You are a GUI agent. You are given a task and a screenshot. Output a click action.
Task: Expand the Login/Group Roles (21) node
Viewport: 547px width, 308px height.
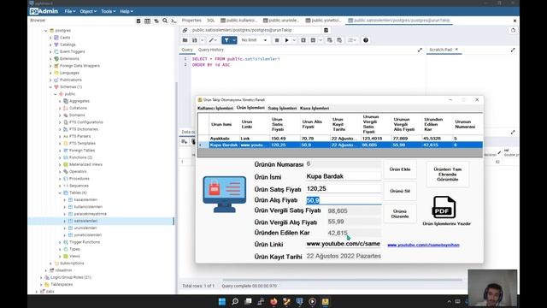[41, 277]
